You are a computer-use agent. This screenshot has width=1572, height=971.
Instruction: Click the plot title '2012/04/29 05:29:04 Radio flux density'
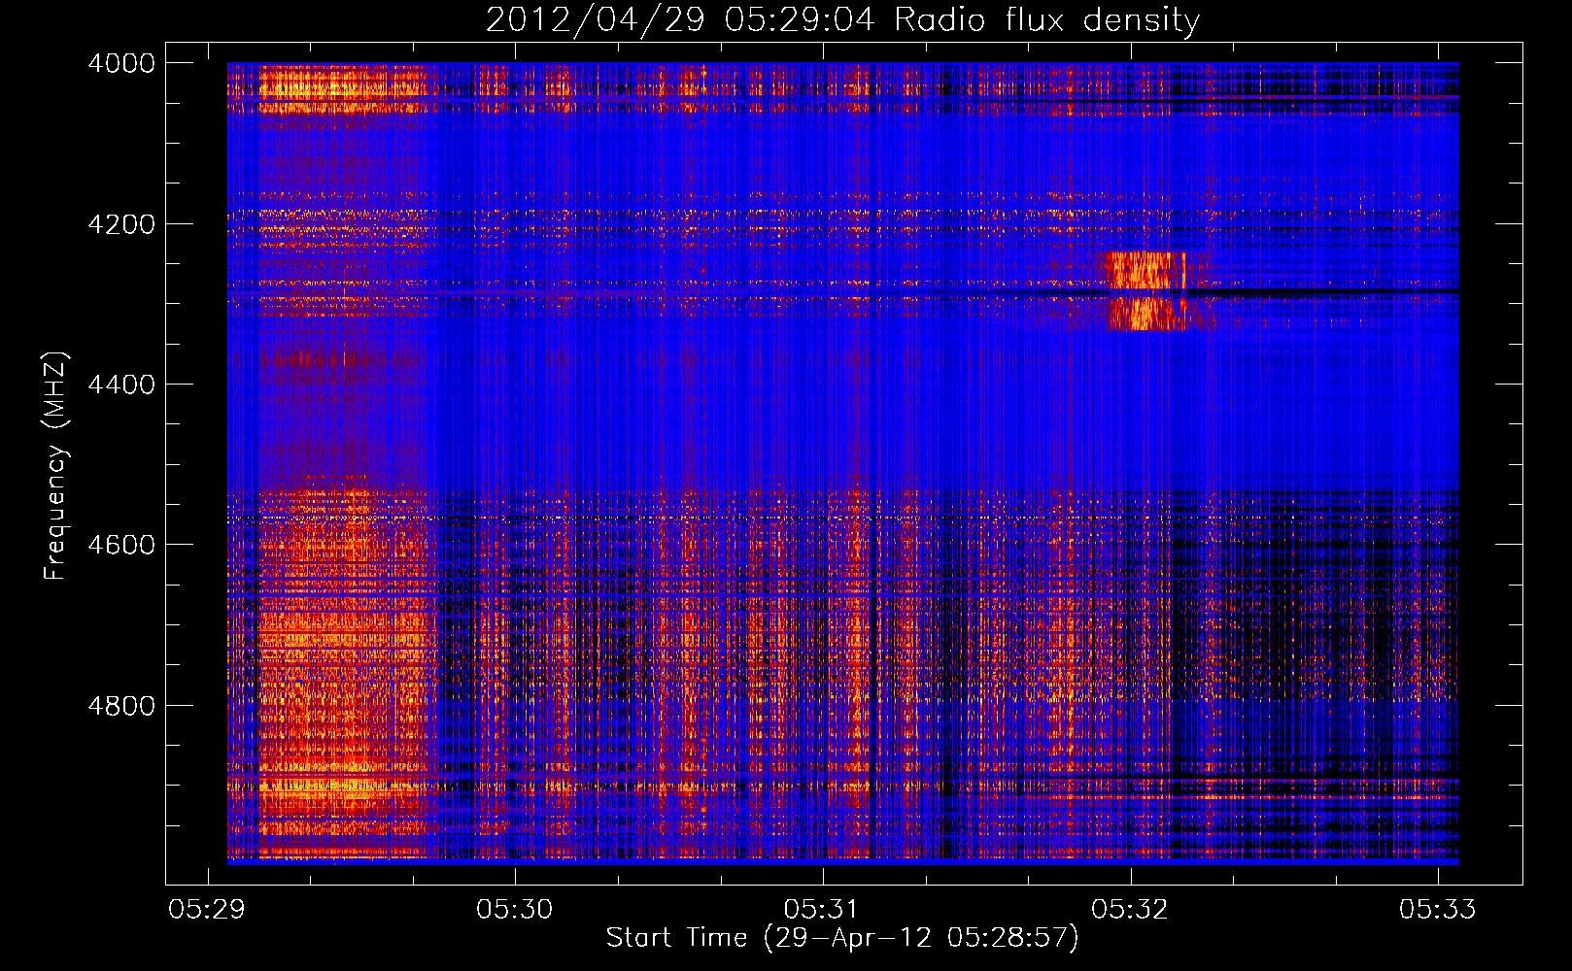[x=842, y=19]
